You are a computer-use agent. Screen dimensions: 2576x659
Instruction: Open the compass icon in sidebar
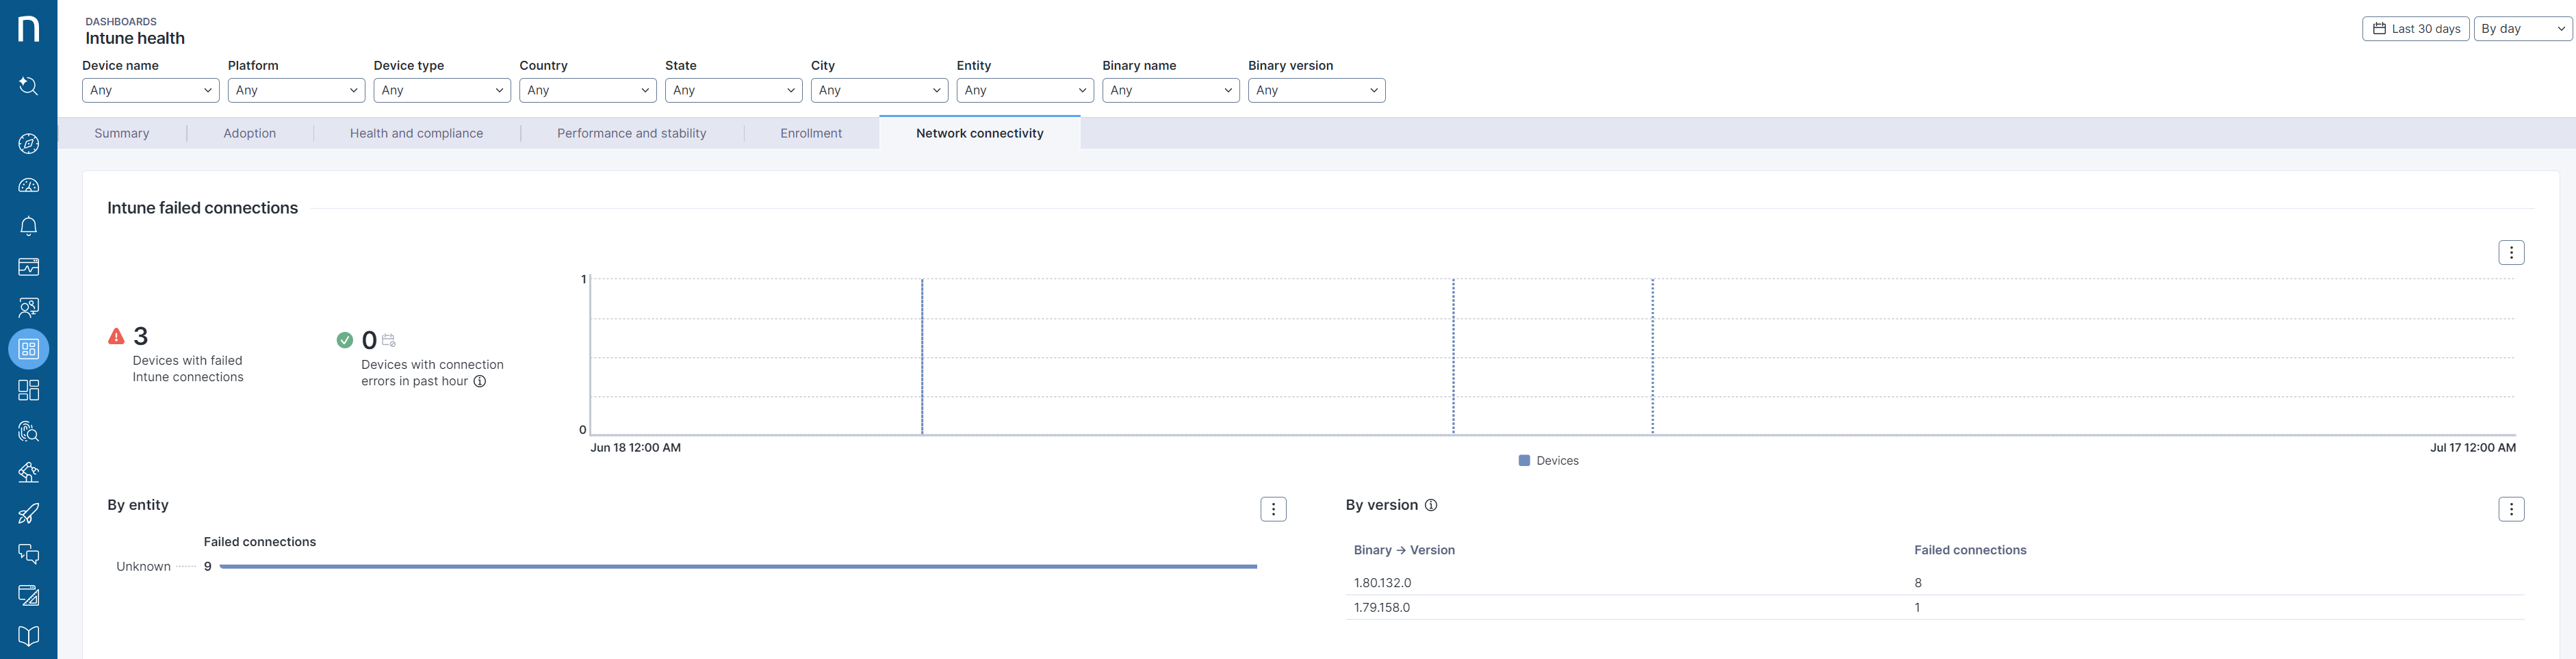29,144
